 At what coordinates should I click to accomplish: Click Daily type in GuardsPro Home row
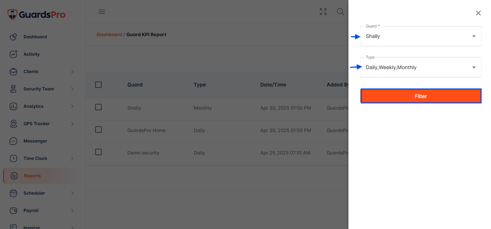[x=199, y=131]
